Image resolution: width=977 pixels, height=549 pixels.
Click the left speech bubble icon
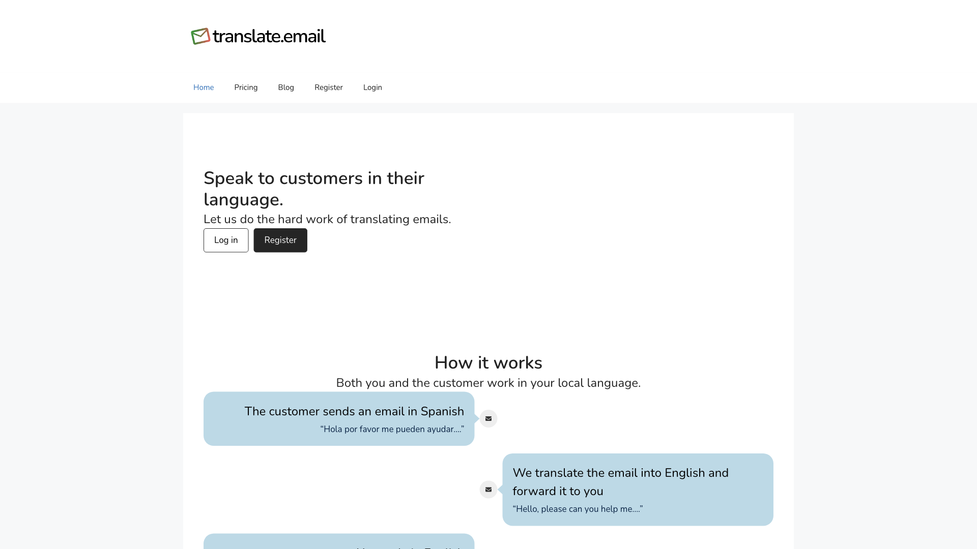[488, 418]
